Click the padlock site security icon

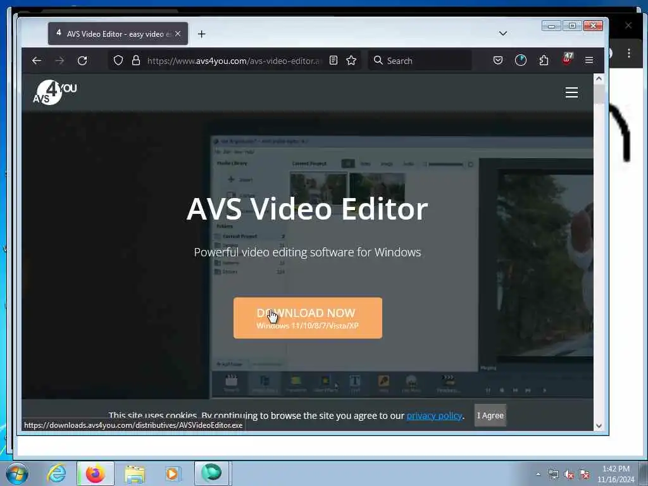point(136,61)
